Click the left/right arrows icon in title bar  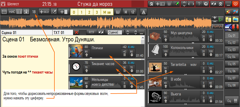[x=191, y=4]
